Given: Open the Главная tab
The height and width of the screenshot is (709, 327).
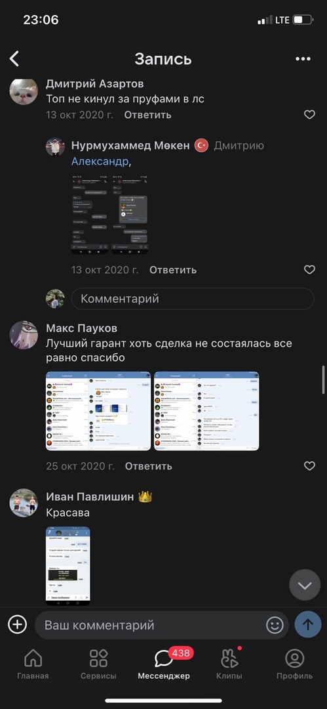Looking at the screenshot, I should (33, 664).
